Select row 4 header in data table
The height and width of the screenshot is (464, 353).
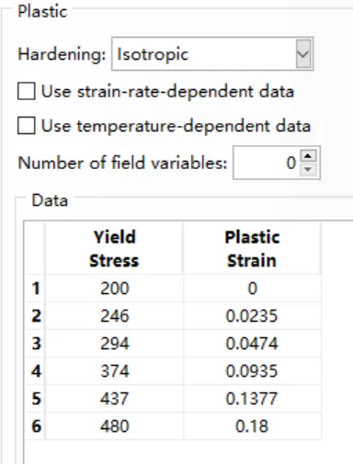coord(35,371)
